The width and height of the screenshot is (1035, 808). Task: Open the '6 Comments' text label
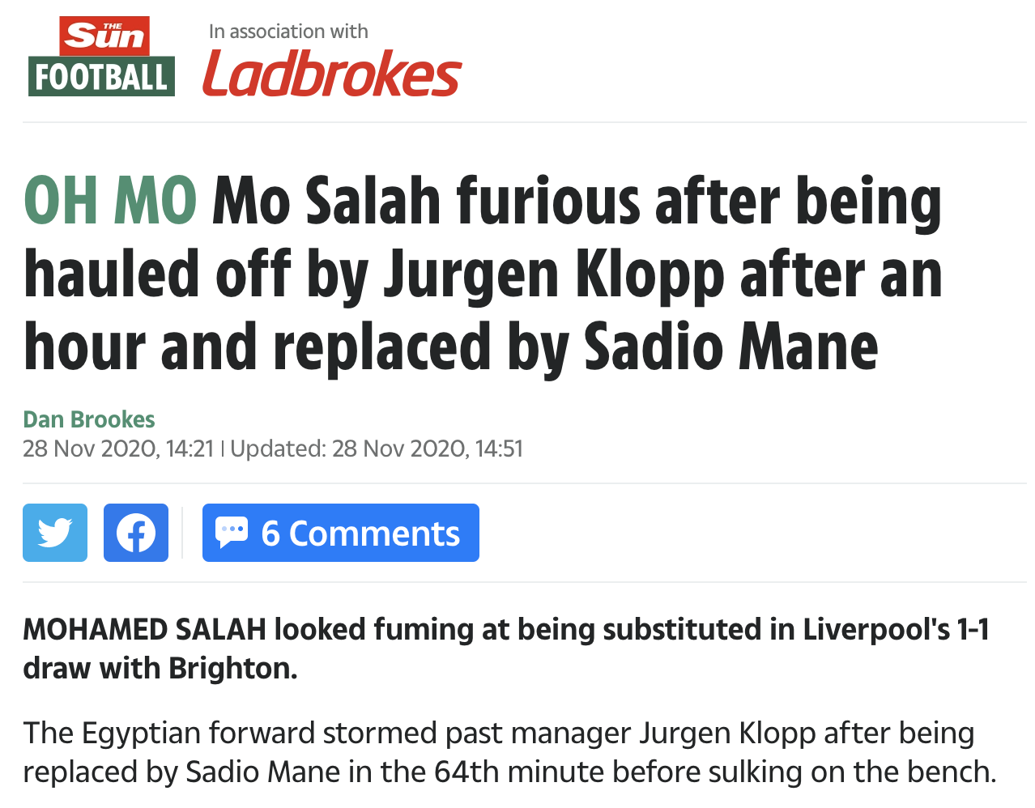coord(360,534)
